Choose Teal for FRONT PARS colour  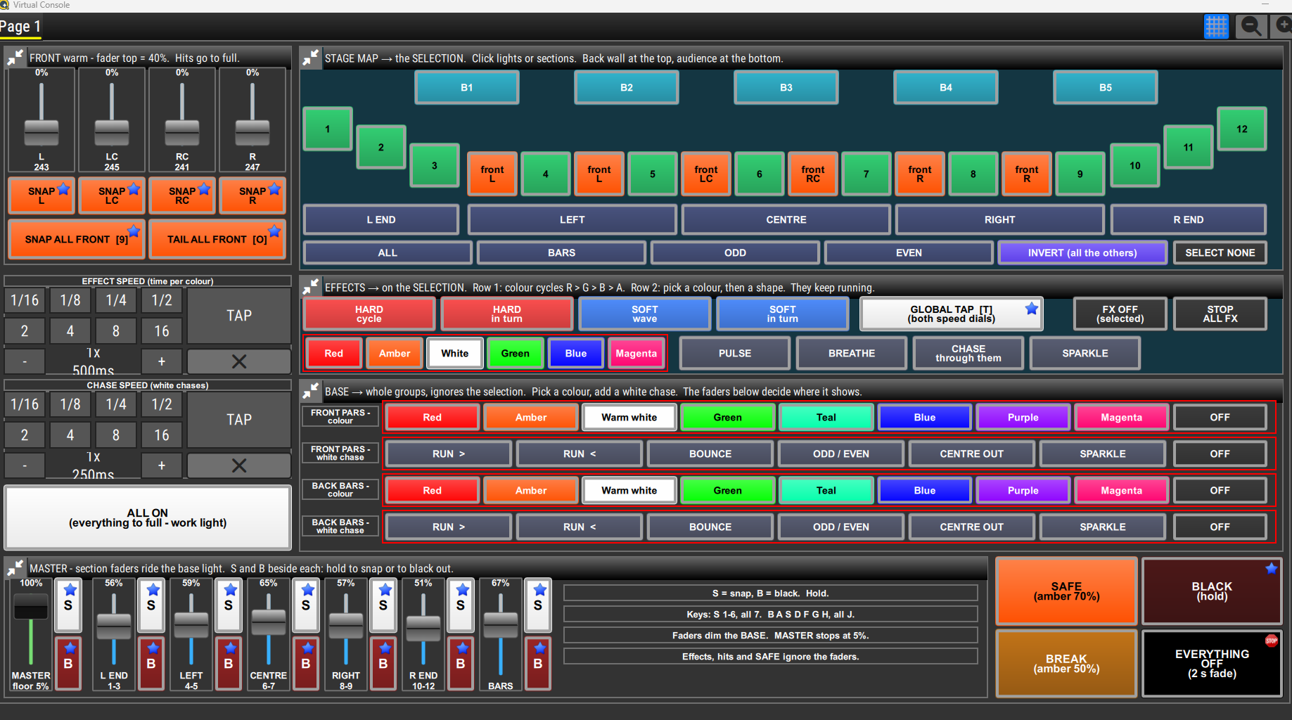[826, 417]
